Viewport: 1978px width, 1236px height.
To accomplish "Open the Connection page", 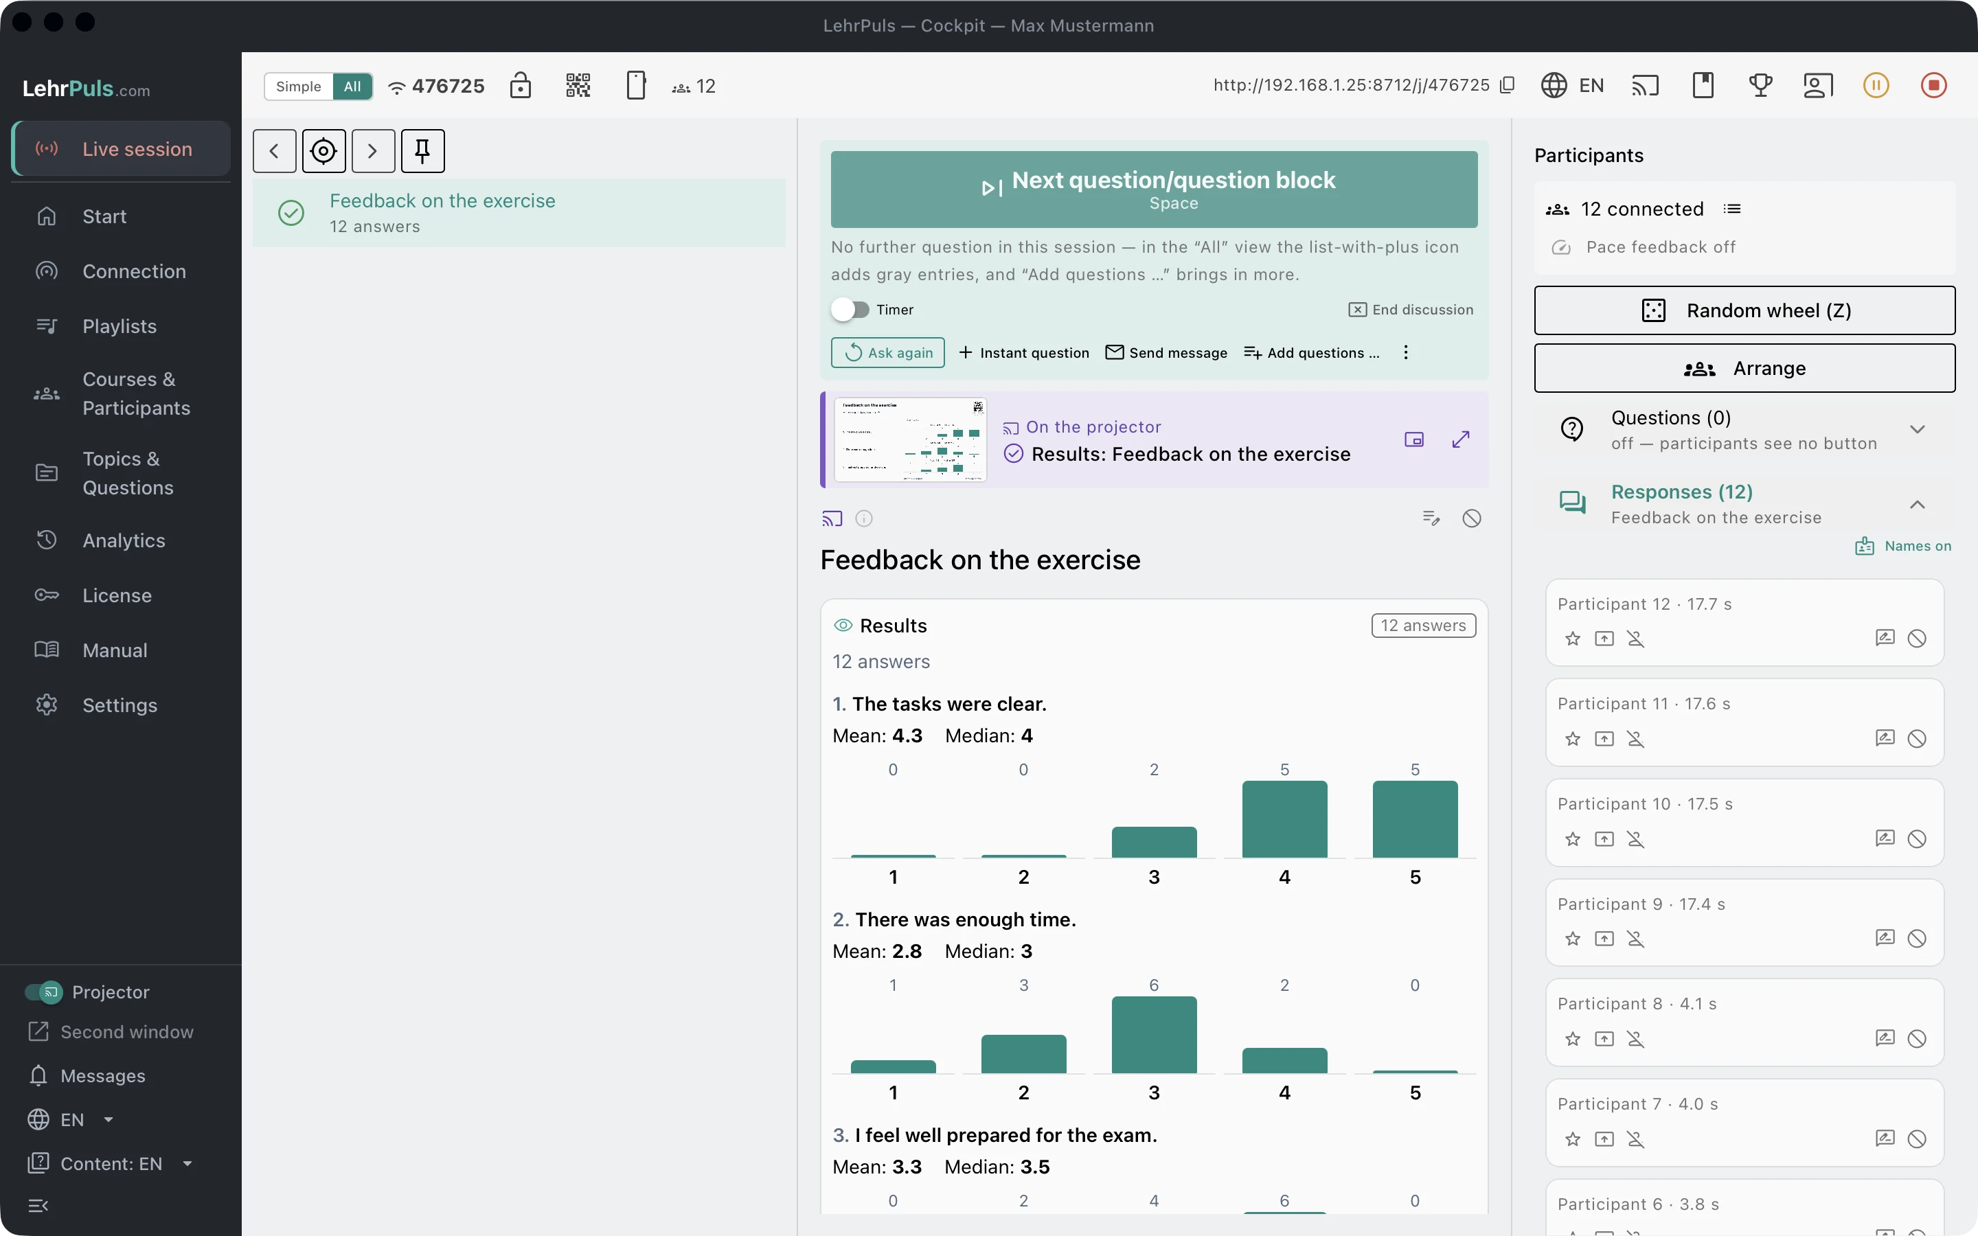I will click(x=121, y=271).
